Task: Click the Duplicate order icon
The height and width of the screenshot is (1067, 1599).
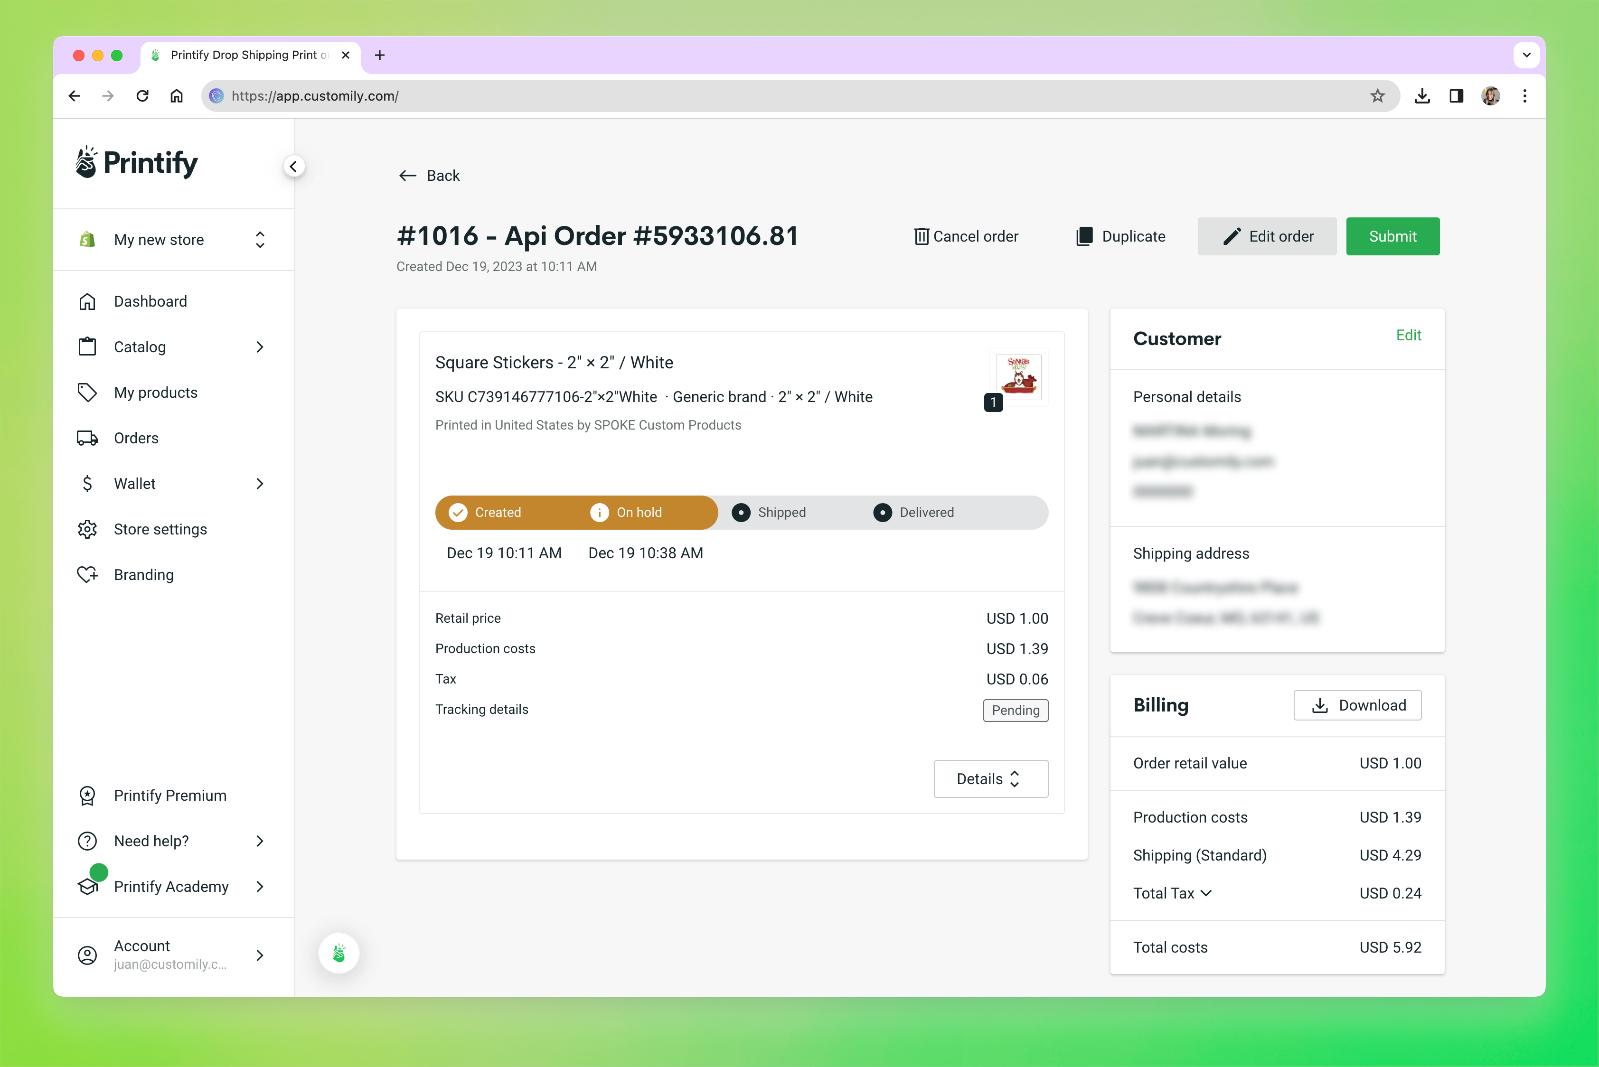Action: coord(1084,236)
